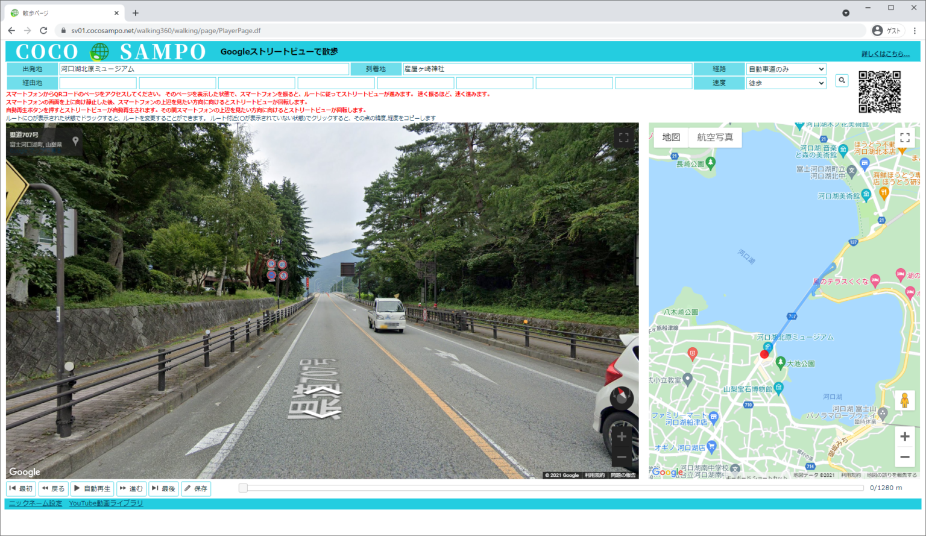Image resolution: width=926 pixels, height=536 pixels.
Task: Click the Street View zoom out button
Action: (x=622, y=458)
